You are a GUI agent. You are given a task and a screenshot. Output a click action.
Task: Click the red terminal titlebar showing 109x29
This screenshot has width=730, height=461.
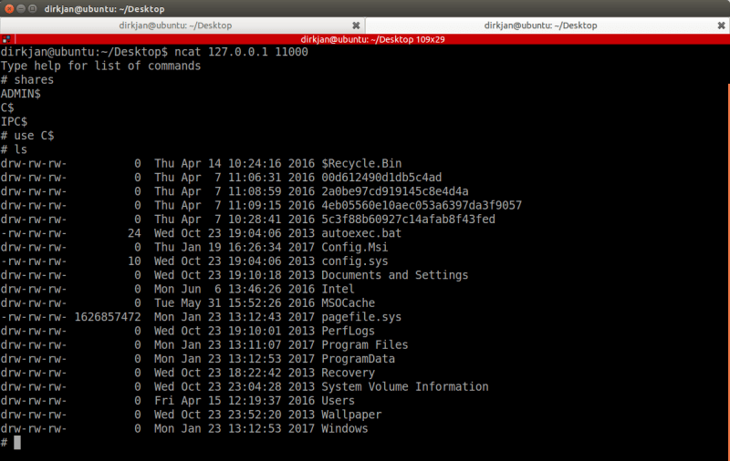(x=372, y=39)
